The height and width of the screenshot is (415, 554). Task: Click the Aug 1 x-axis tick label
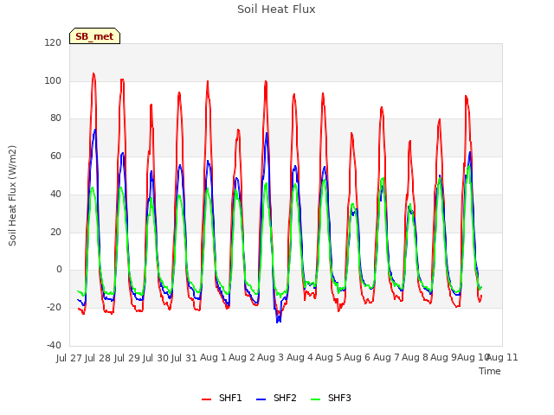tap(213, 357)
